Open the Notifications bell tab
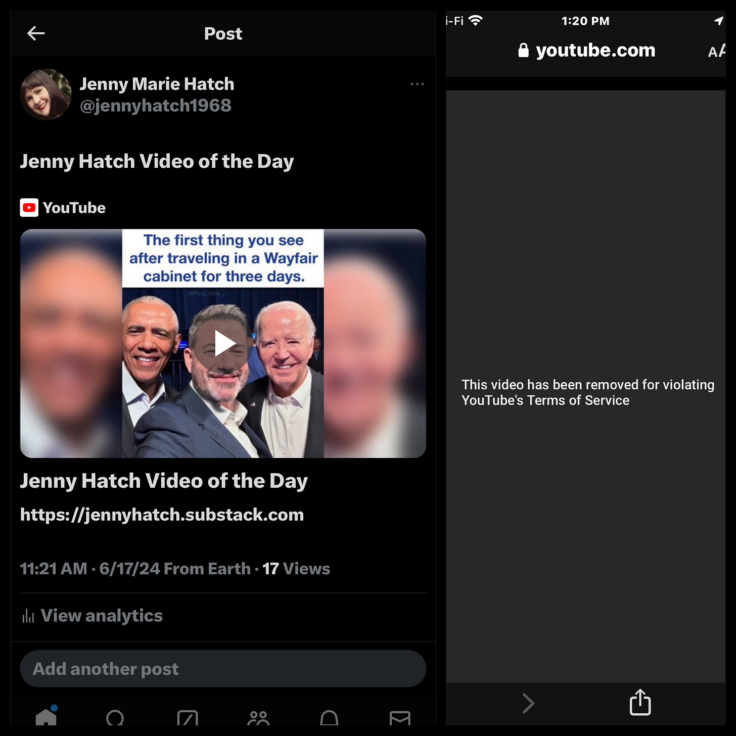 [329, 718]
